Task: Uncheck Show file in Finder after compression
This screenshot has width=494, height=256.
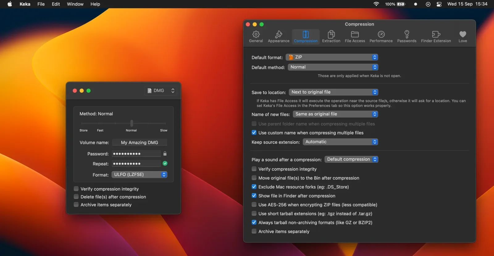Action: click(x=254, y=196)
